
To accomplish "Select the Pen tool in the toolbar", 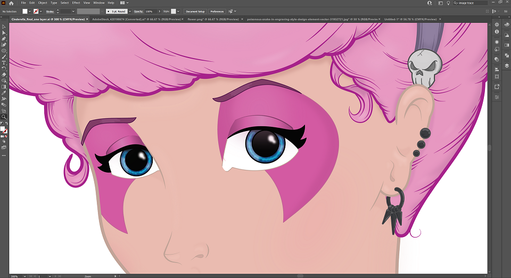I will 4,39.
